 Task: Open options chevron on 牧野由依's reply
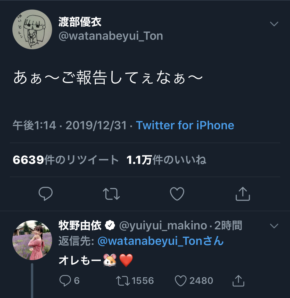(274, 226)
